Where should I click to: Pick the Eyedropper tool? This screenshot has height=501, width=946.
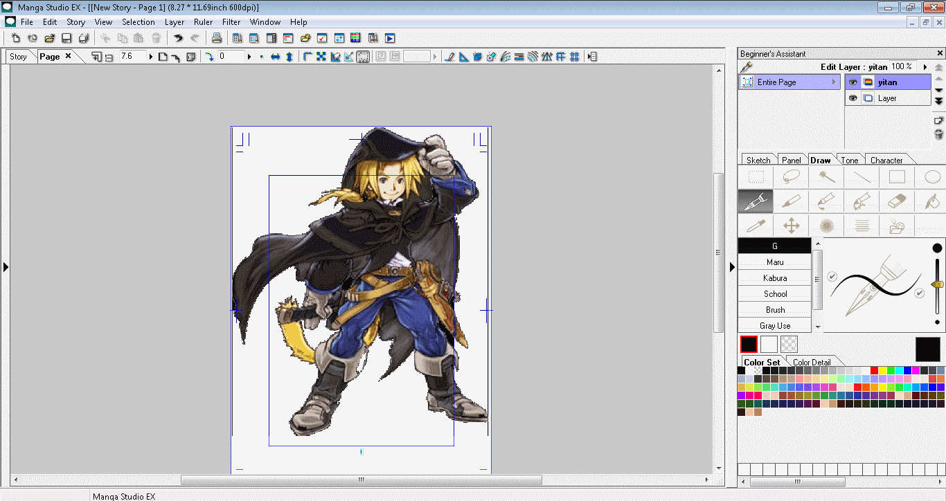[756, 226]
